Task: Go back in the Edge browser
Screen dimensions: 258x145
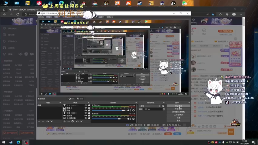Action: pos(5,15)
